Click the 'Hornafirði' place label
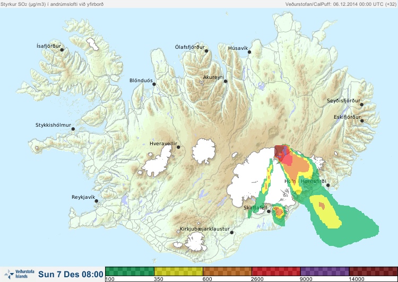This screenshot has height=282, width=398. point(314,181)
